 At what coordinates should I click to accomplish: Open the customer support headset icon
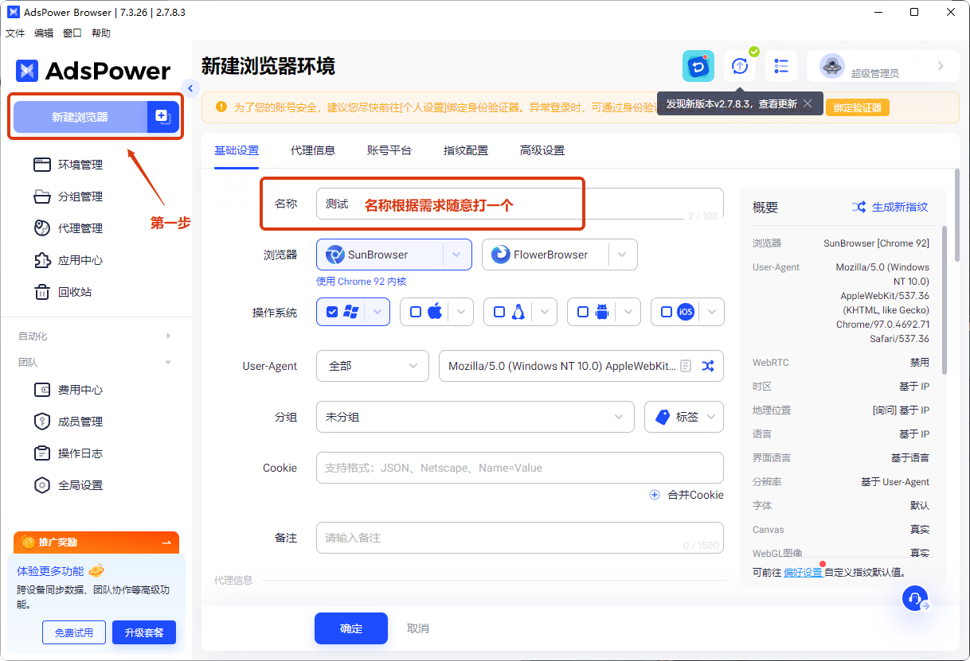915,598
